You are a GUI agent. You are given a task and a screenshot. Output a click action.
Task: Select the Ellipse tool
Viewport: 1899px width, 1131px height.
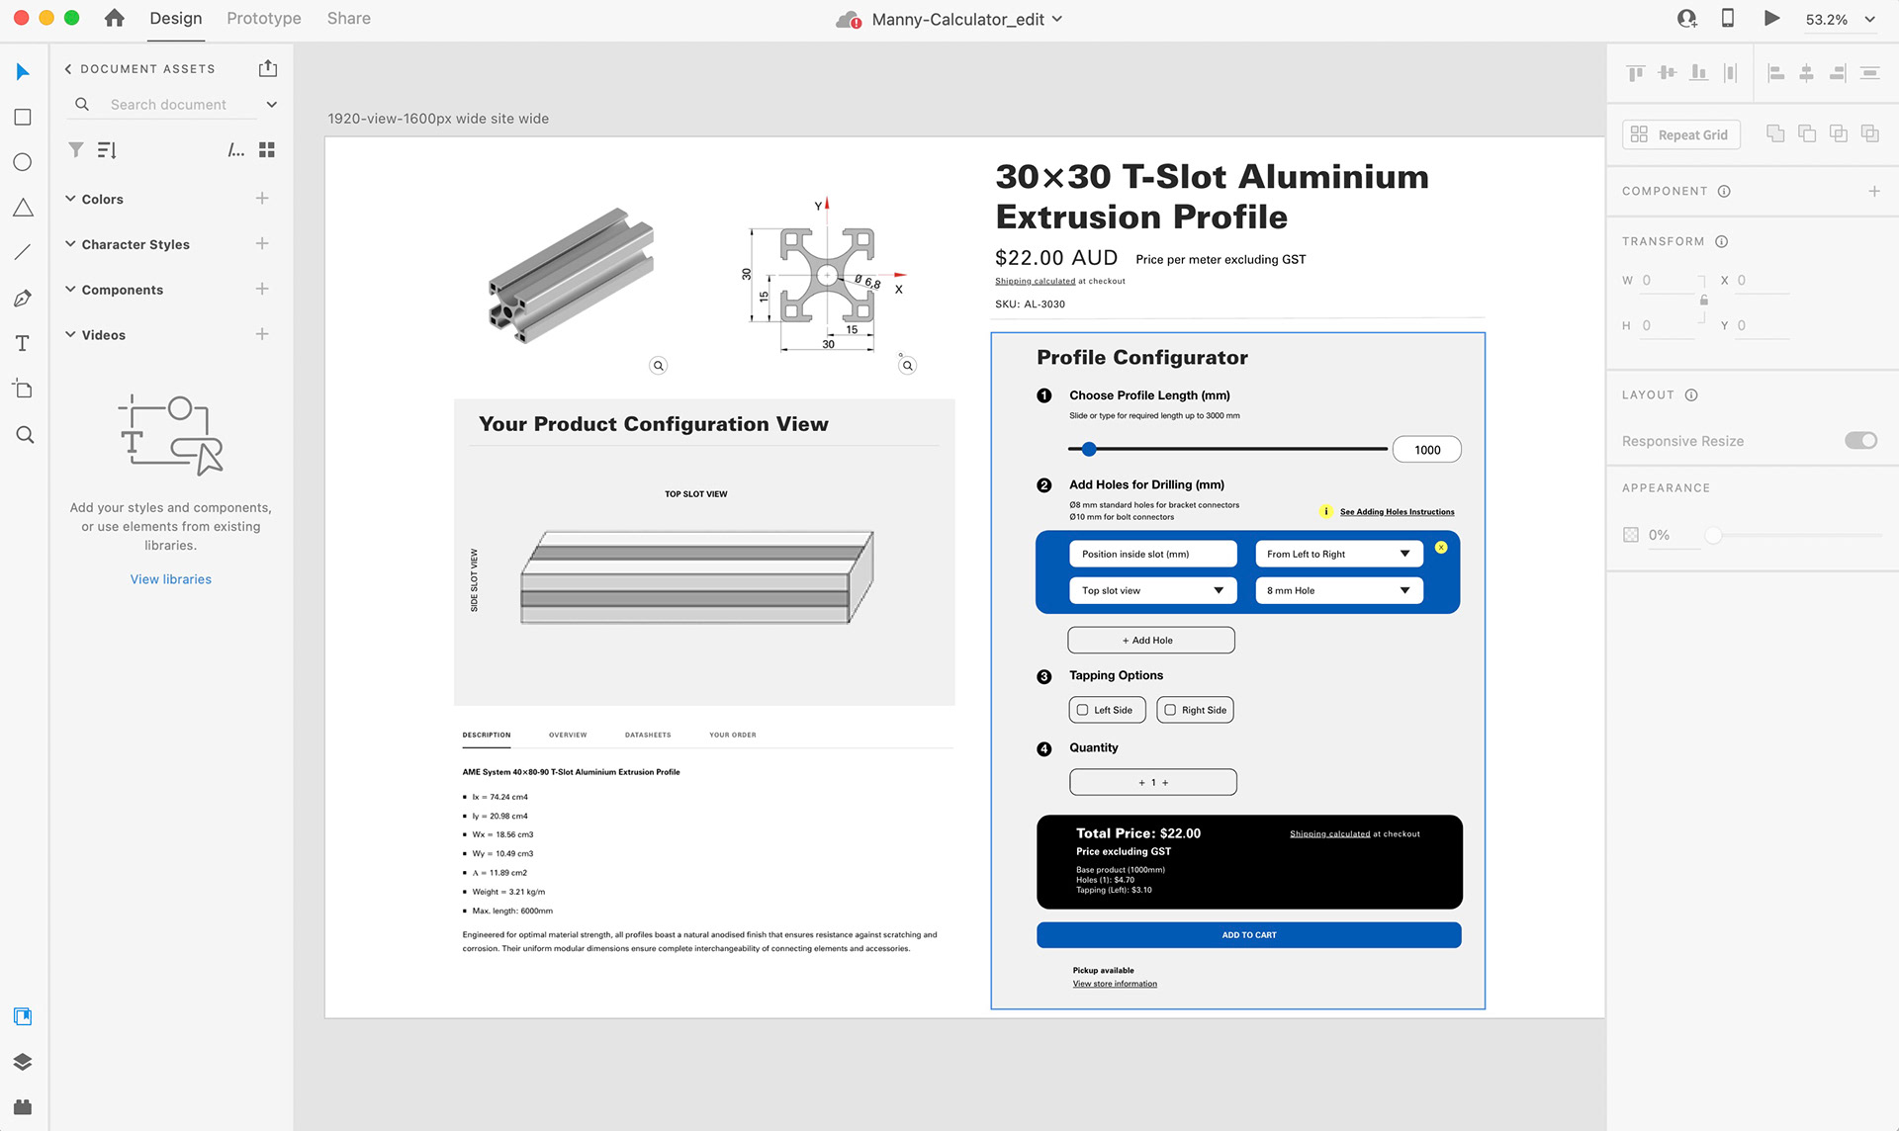[x=23, y=162]
